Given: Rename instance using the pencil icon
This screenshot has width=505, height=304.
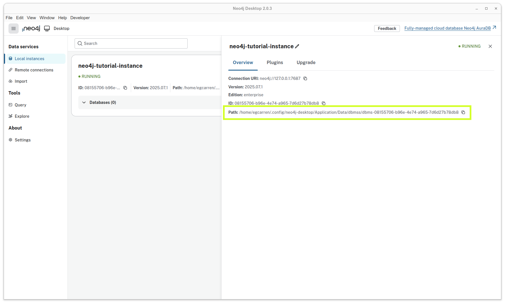Looking at the screenshot, I should (x=297, y=46).
